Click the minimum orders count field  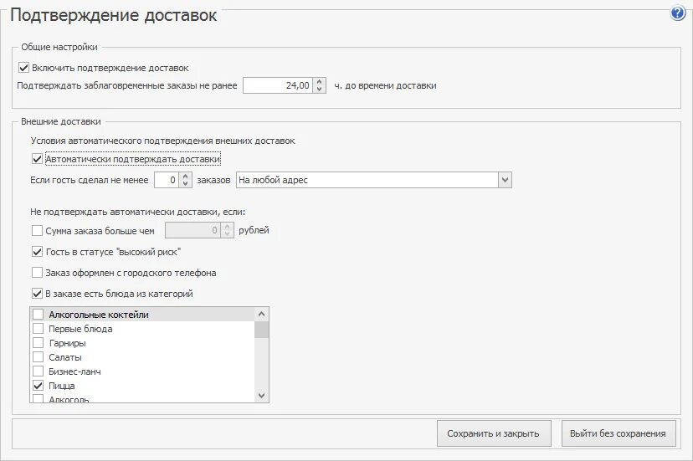pos(167,180)
